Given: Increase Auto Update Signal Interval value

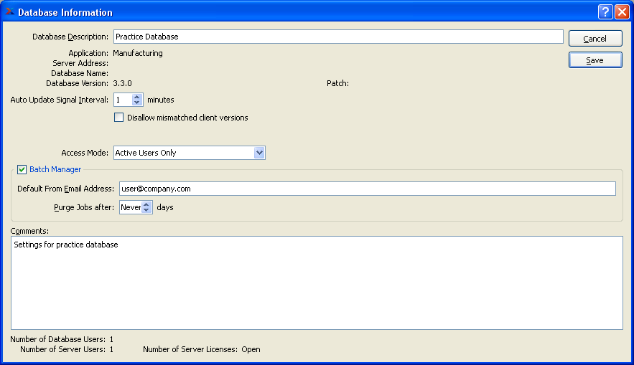Looking at the screenshot, I should point(137,97).
